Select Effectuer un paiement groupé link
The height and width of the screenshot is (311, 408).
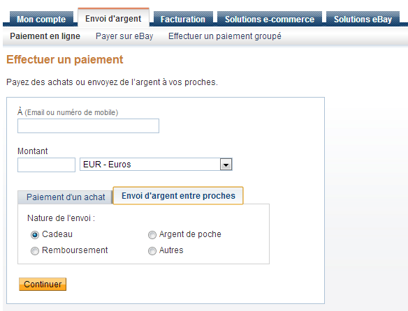pyautogui.click(x=225, y=36)
